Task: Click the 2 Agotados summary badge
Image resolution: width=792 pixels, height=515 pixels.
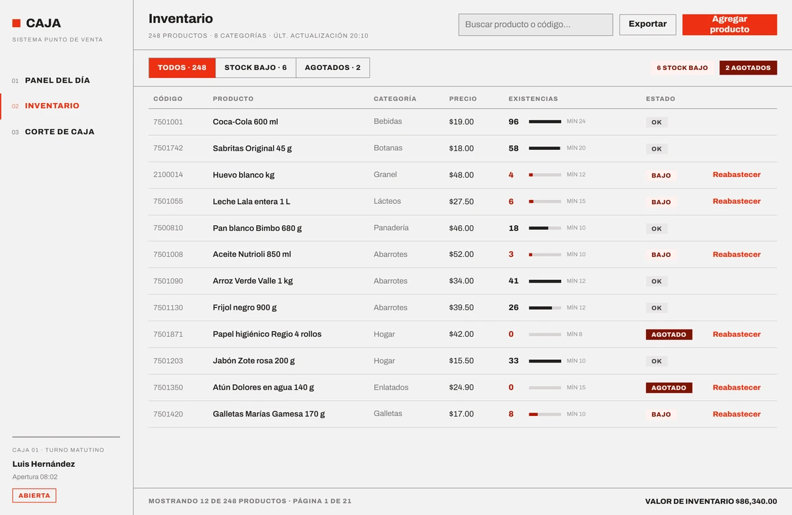Action: (x=748, y=68)
